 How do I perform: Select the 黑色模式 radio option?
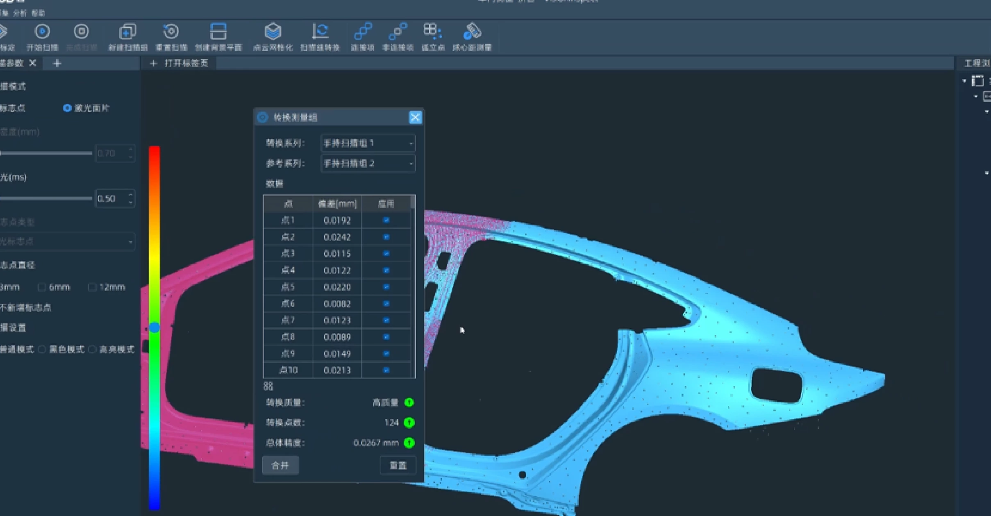(x=42, y=349)
